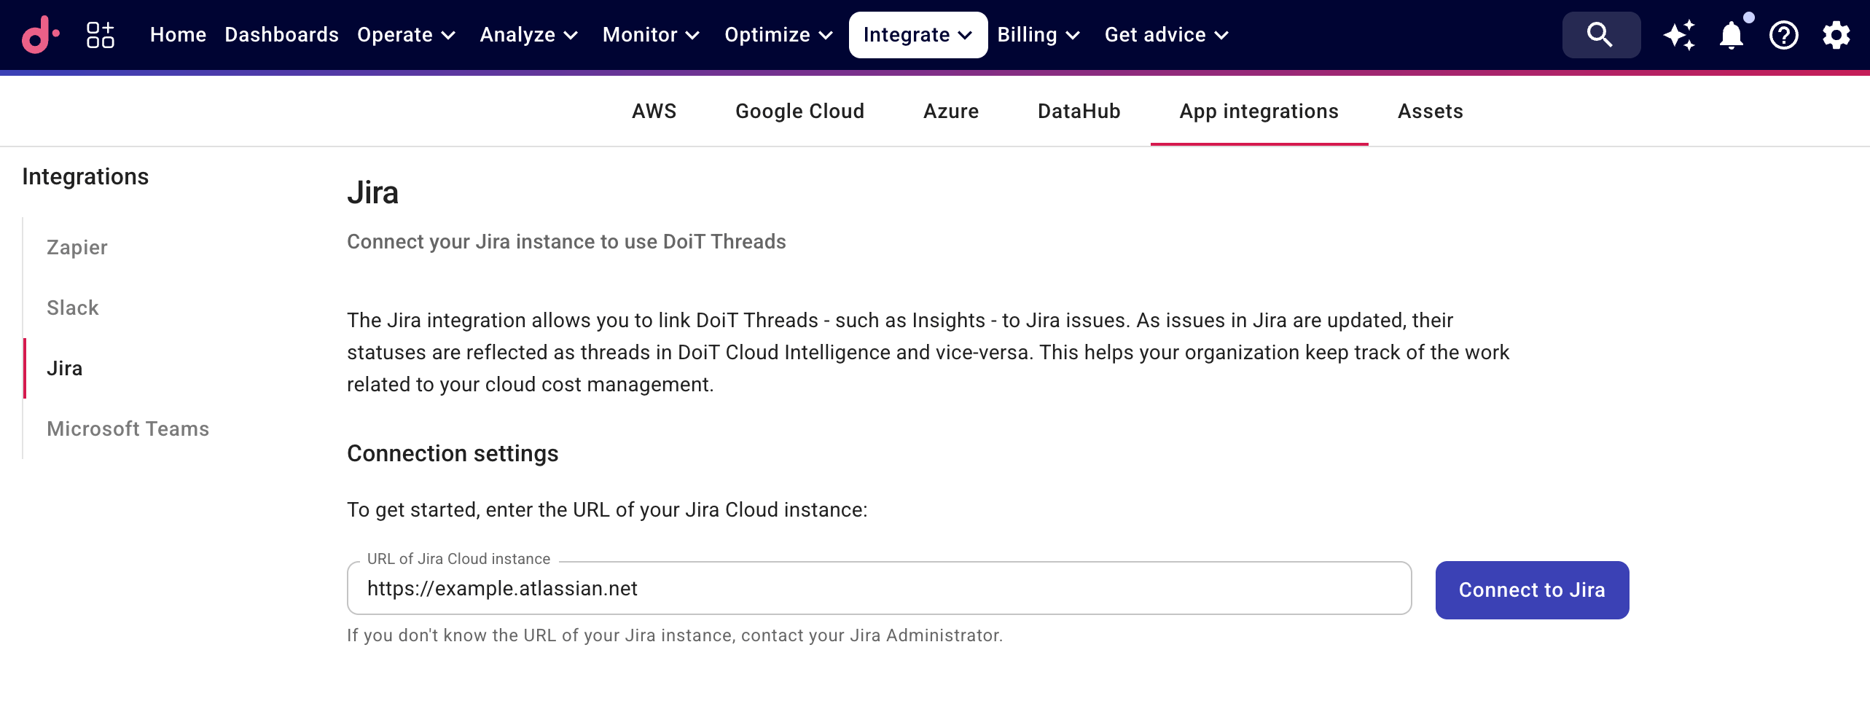Screen dimensions: 1870x701
Task: Switch to the AWS tab
Action: click(654, 111)
